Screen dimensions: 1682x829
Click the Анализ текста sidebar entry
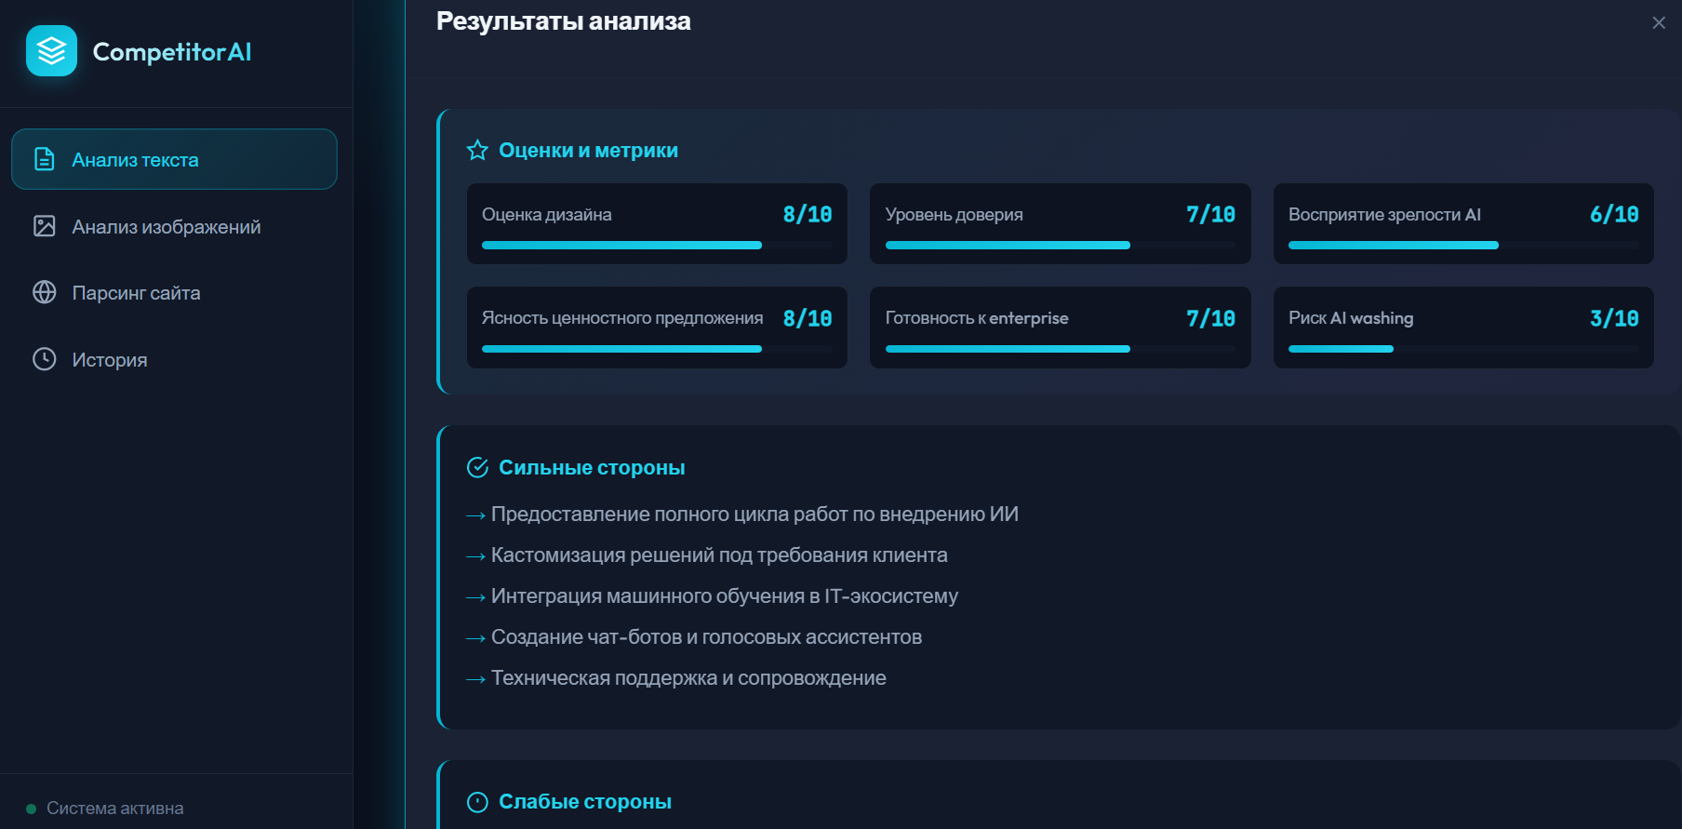coord(133,158)
